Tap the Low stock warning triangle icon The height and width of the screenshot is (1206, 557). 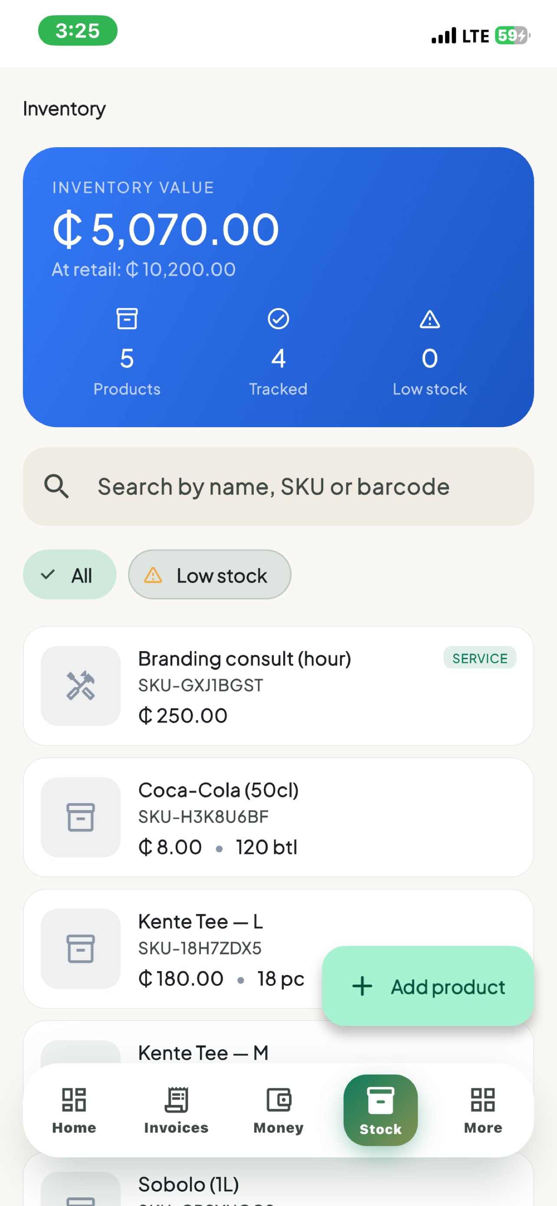(x=430, y=319)
